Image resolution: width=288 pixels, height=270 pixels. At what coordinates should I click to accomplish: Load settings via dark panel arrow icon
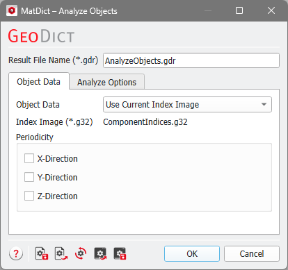[x=100, y=253]
